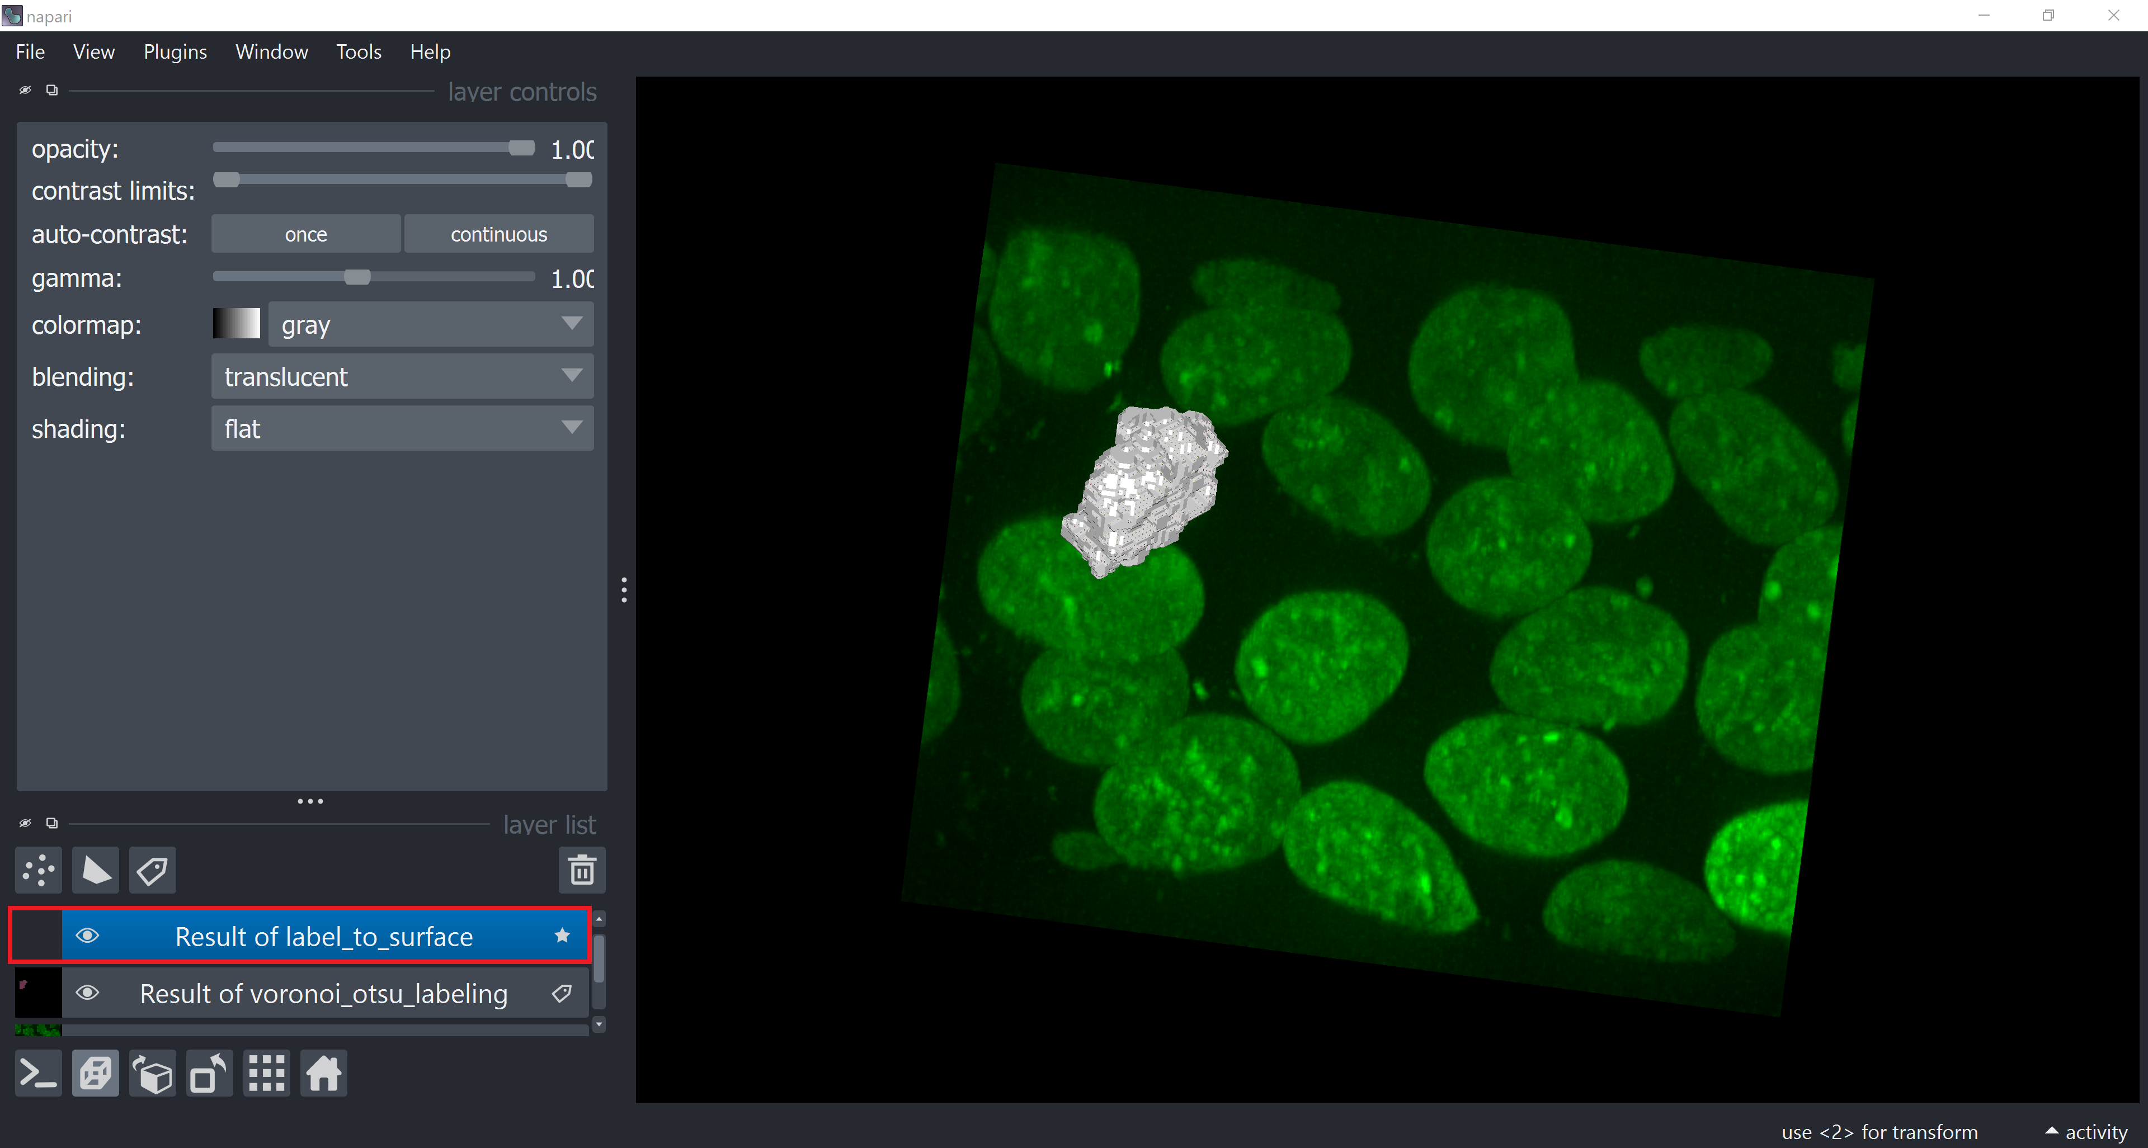The image size is (2148, 1148).
Task: Open the shading flat dropdown
Action: pyautogui.click(x=403, y=428)
